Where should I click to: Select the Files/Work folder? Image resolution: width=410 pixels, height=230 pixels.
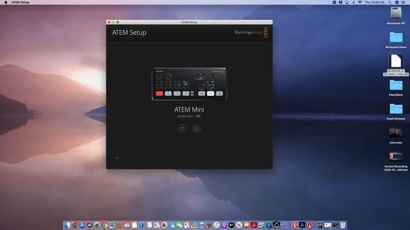click(396, 85)
